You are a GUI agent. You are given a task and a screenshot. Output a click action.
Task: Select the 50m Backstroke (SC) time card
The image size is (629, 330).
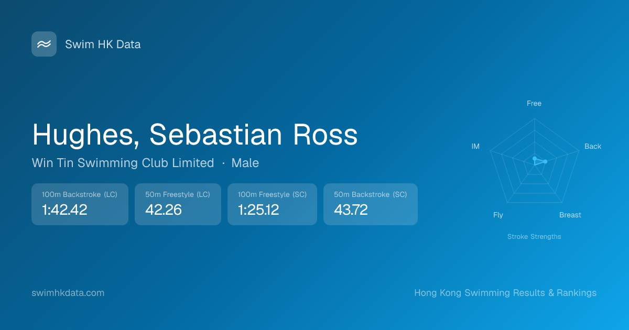[x=371, y=204]
